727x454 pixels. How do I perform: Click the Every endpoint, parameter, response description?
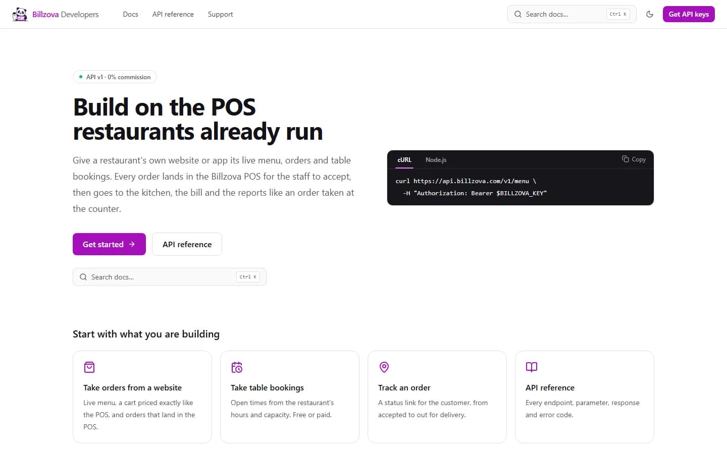click(x=583, y=409)
